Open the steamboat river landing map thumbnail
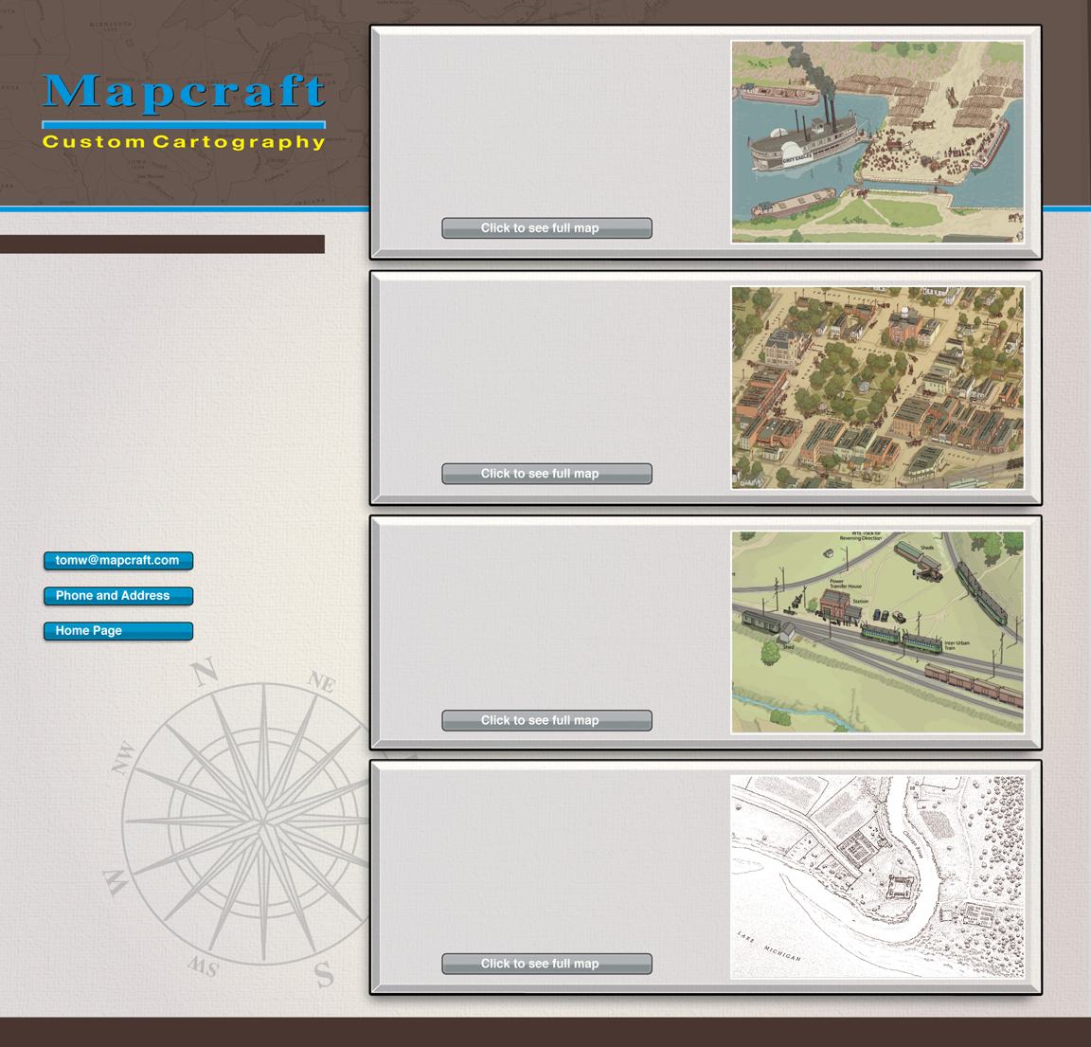The height and width of the screenshot is (1047, 1091). click(877, 142)
